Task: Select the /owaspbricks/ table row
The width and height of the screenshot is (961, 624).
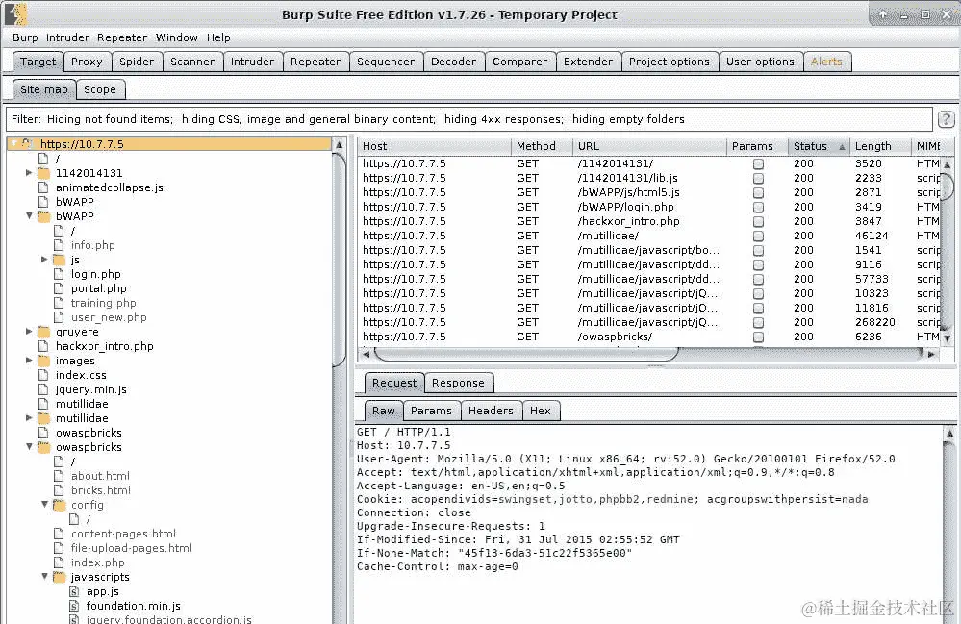Action: click(649, 337)
